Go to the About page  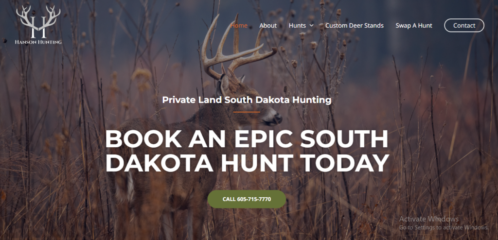pyautogui.click(x=268, y=26)
